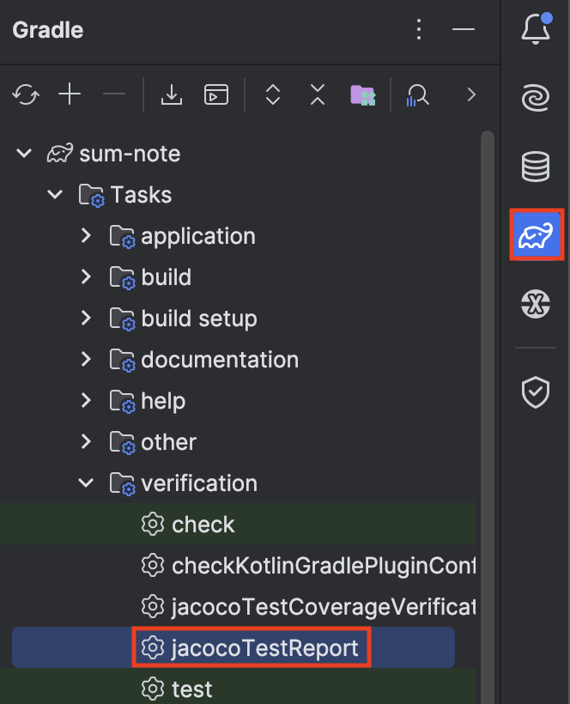Click the build setup folder label
This screenshot has width=570, height=704.
[199, 319]
